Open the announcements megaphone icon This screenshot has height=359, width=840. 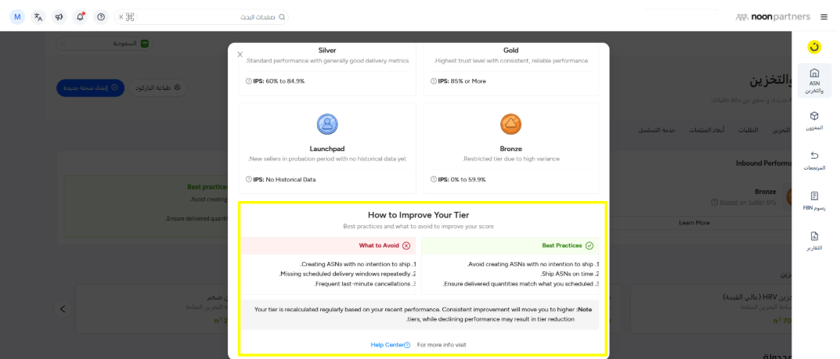coord(59,17)
